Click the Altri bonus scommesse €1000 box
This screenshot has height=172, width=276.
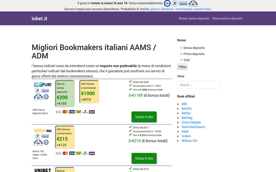point(89,92)
